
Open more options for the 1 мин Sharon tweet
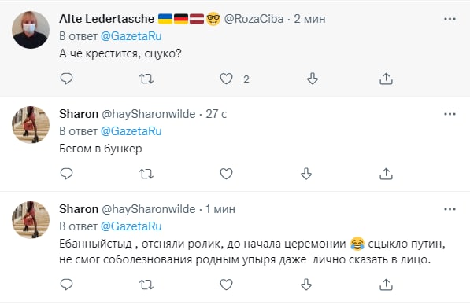click(450, 209)
